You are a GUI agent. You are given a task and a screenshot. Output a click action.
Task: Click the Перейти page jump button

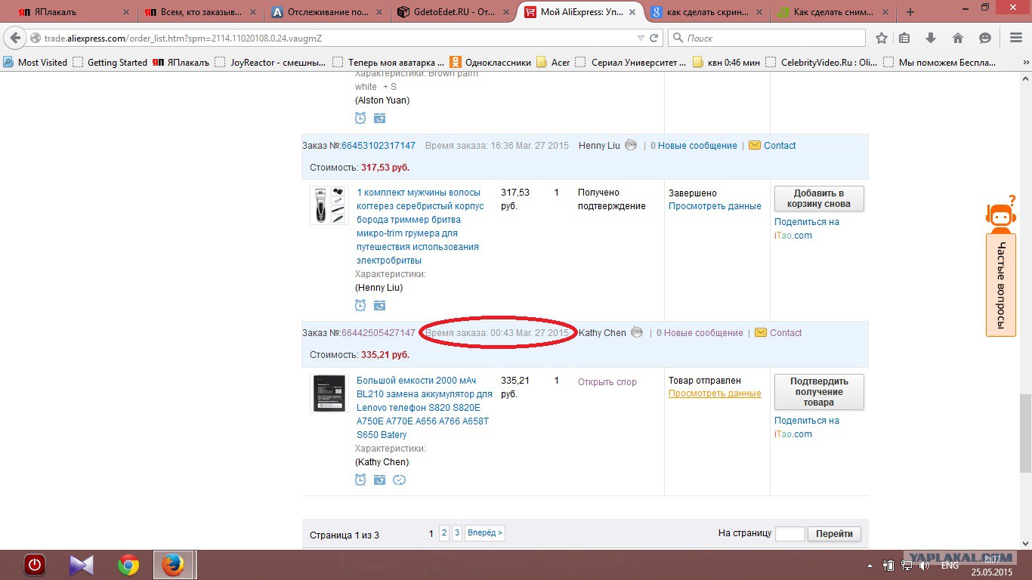click(x=834, y=534)
